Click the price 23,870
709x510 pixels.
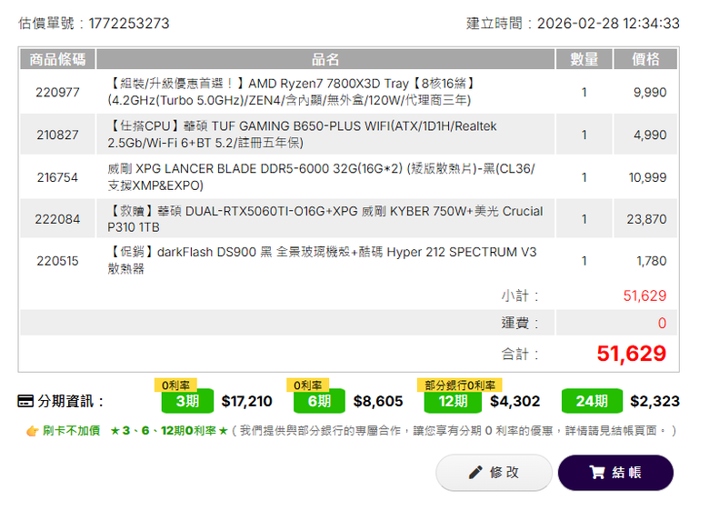(646, 219)
